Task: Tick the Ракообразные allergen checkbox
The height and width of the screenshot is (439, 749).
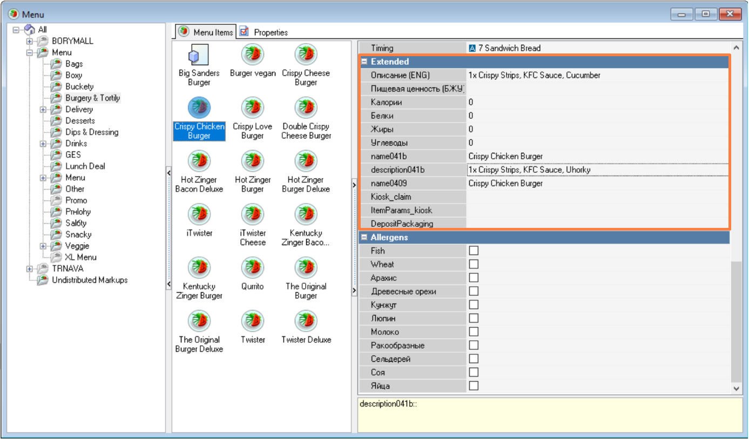Action: tap(474, 345)
